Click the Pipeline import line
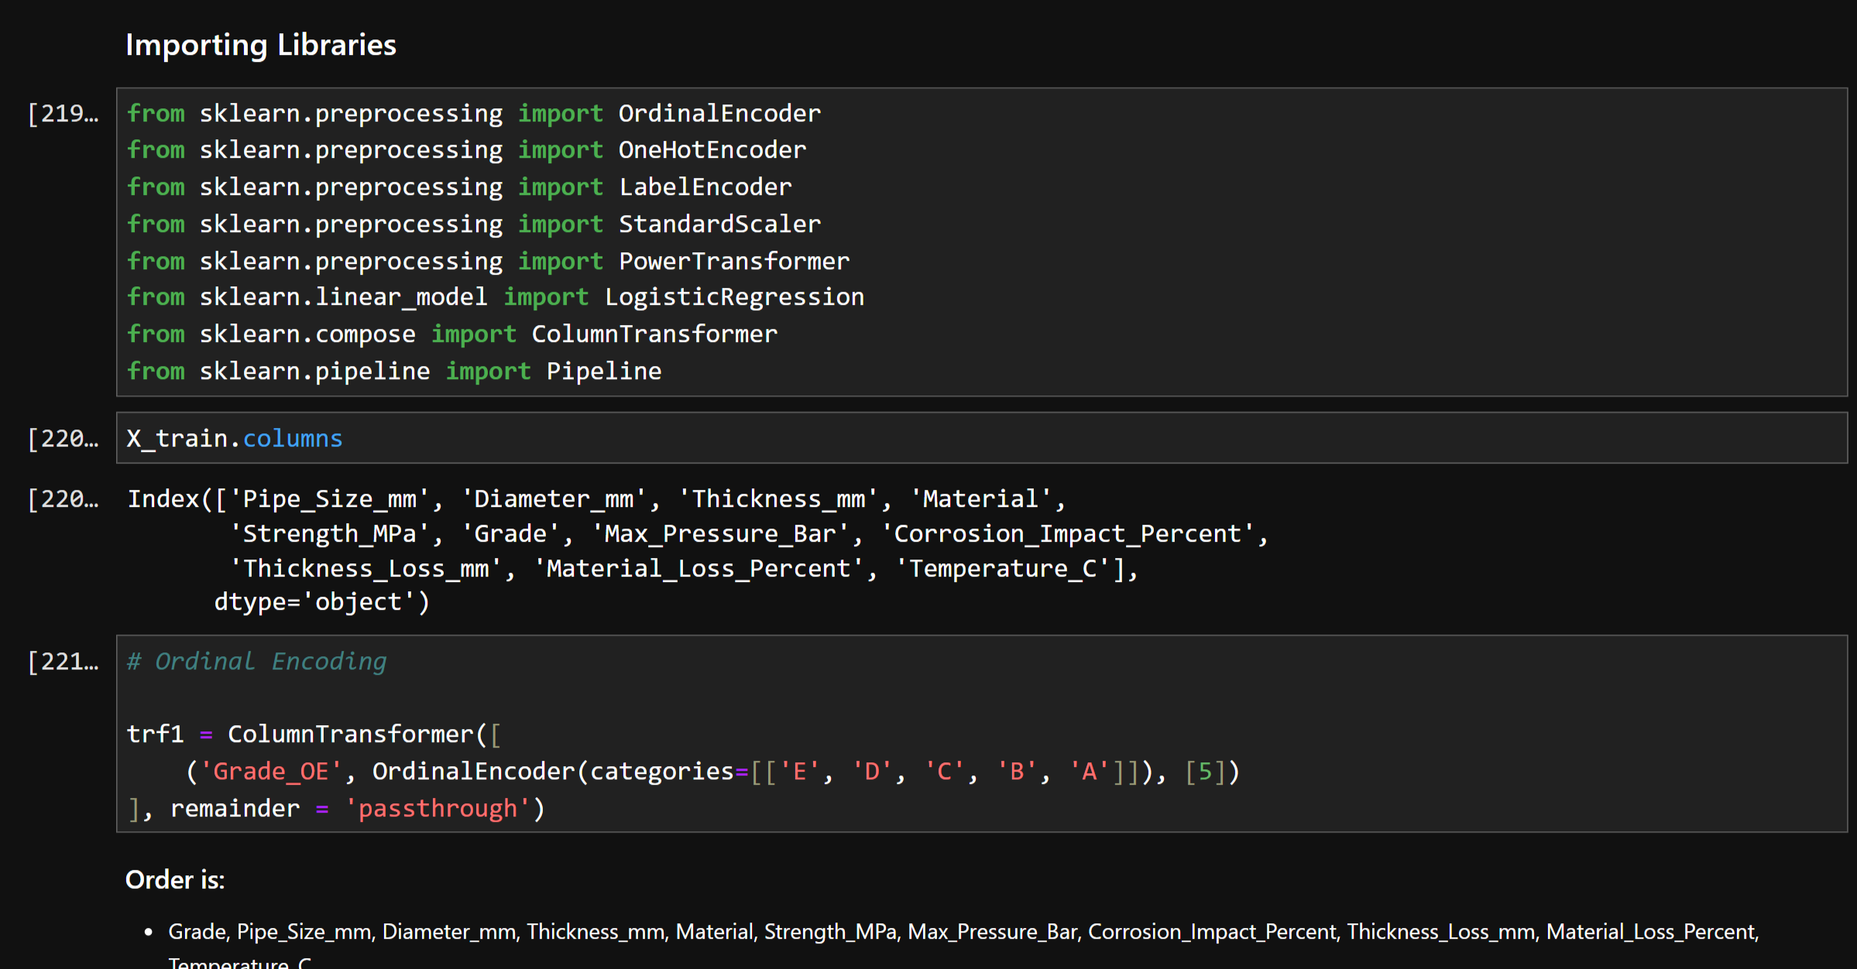Screen dimensions: 1857x969 (393, 372)
